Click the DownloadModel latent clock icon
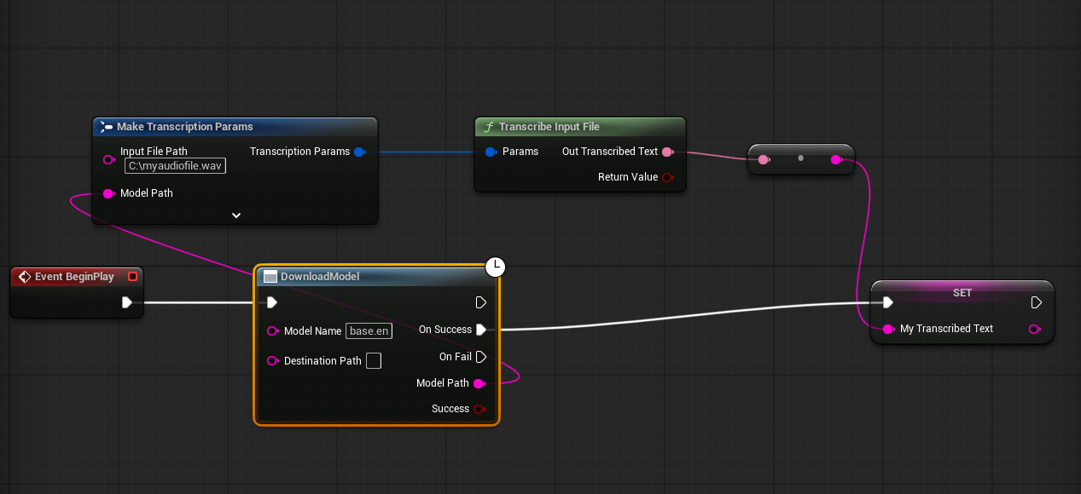The height and width of the screenshot is (494, 1081). pyautogui.click(x=496, y=267)
